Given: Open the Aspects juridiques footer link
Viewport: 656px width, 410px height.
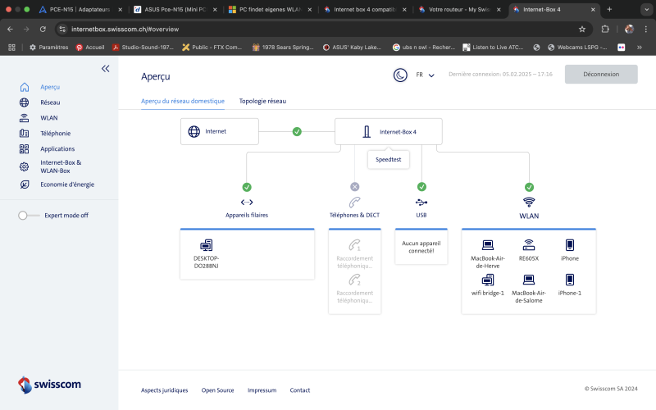Looking at the screenshot, I should click(164, 390).
